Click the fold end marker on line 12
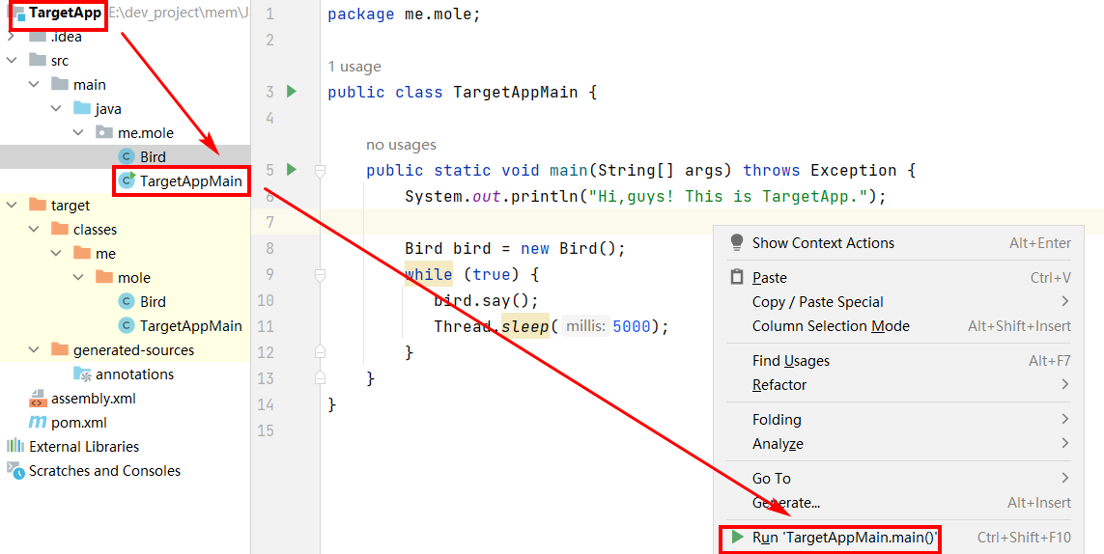This screenshot has width=1104, height=554. click(321, 351)
